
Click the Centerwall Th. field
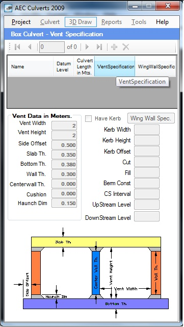(x=64, y=184)
